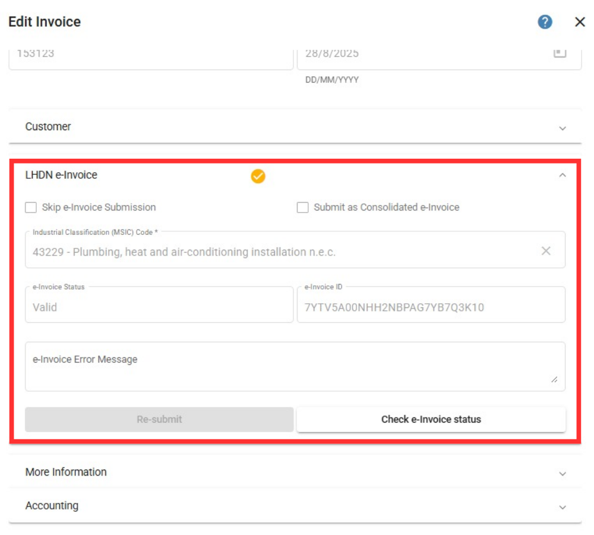Image resolution: width=594 pixels, height=535 pixels.
Task: Clear the MSIC code selection
Action: (x=546, y=251)
